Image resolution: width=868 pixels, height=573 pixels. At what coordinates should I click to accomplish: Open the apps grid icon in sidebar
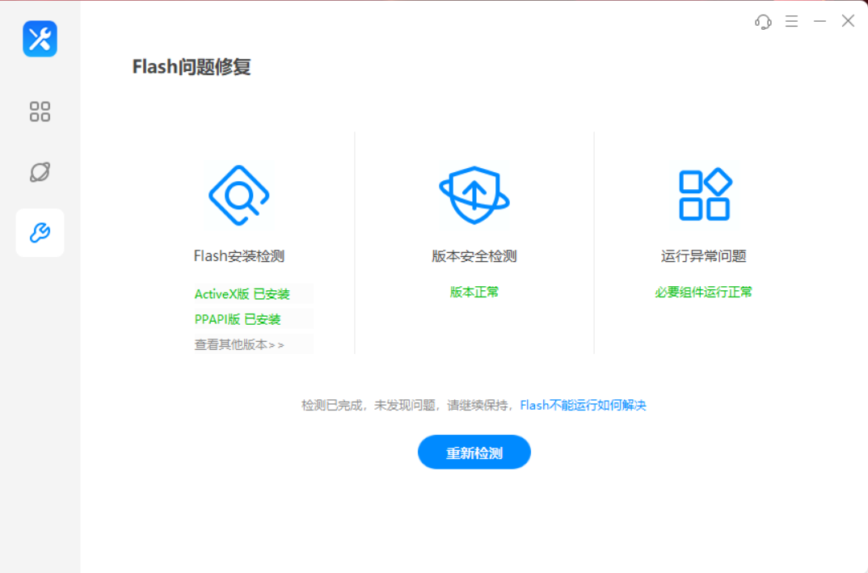click(39, 112)
